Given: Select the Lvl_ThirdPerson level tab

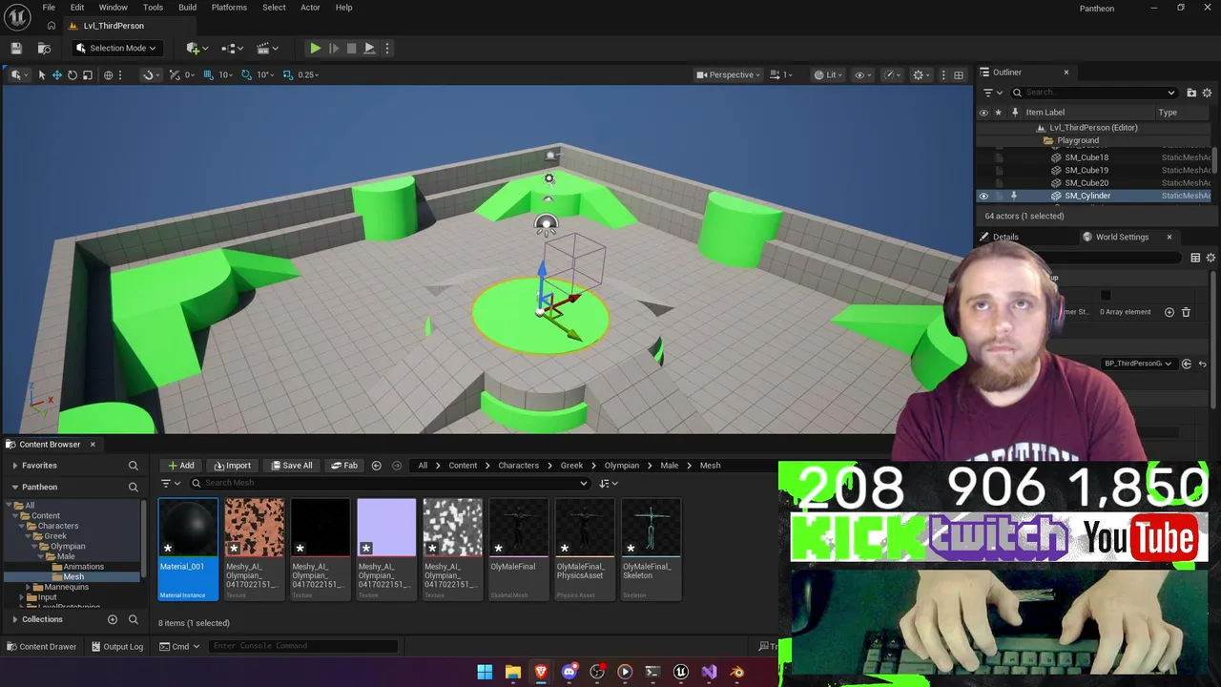Looking at the screenshot, I should [113, 26].
